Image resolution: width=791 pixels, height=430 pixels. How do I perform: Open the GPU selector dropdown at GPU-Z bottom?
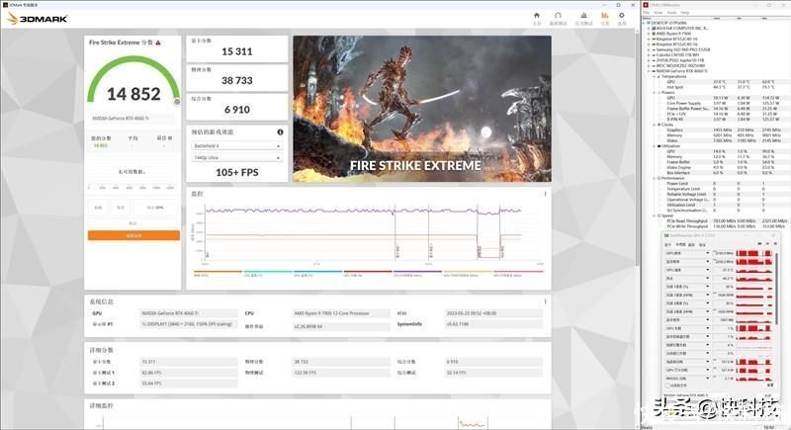pos(696,395)
